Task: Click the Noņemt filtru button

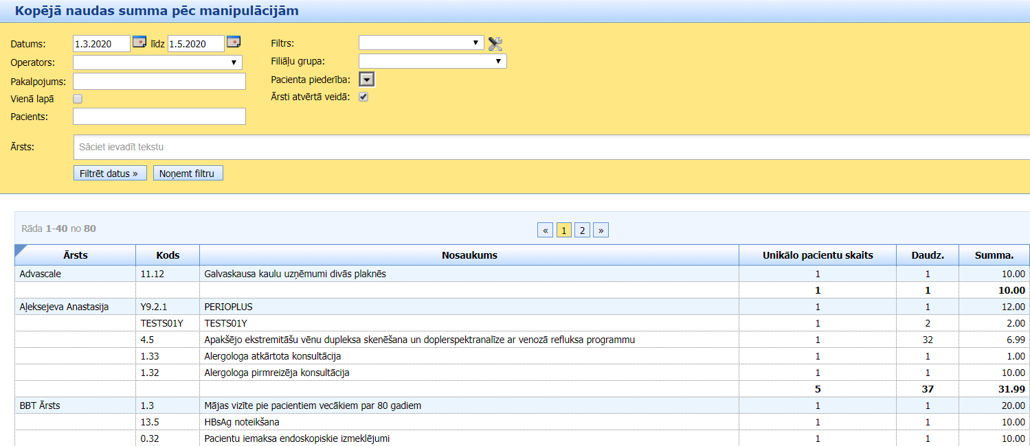Action: [x=188, y=174]
